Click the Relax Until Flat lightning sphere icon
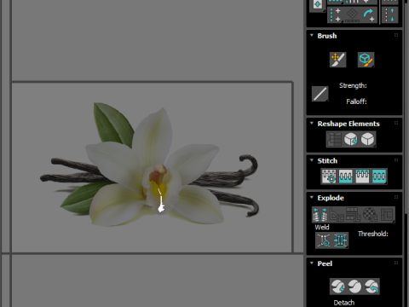Screen dimensions: 409x307 click(351, 139)
